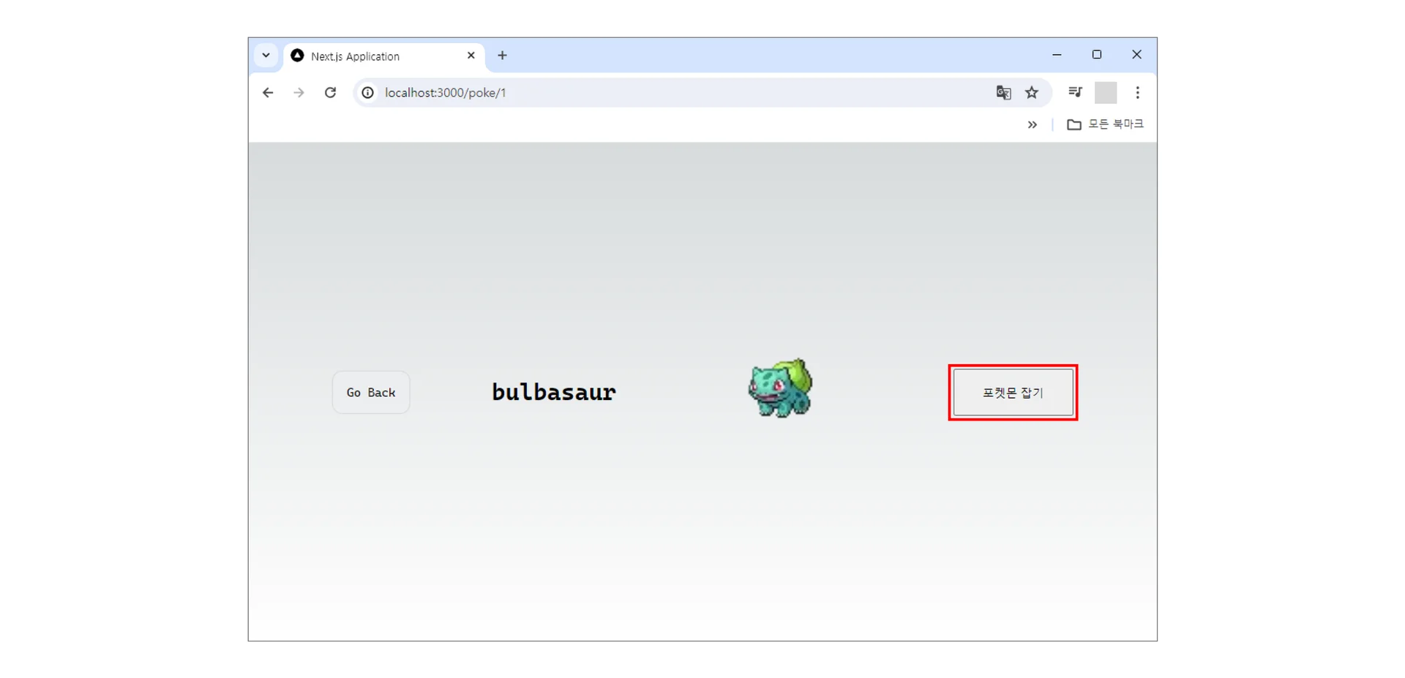Open the tab search dropdown
This screenshot has height=678, width=1405.
266,56
